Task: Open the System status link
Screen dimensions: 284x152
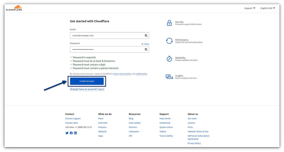Action: (166, 127)
